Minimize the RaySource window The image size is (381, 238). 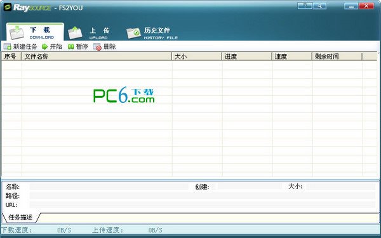coord(351,6)
